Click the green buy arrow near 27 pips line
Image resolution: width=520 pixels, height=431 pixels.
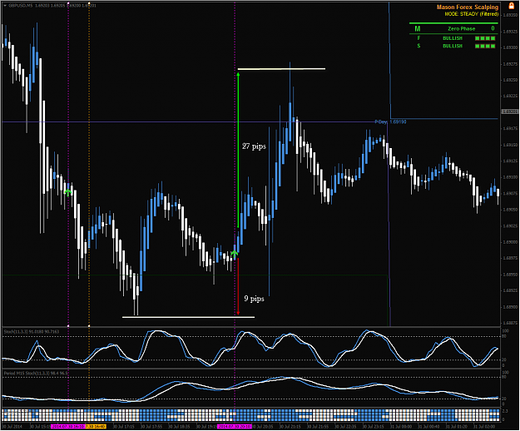[235, 252]
